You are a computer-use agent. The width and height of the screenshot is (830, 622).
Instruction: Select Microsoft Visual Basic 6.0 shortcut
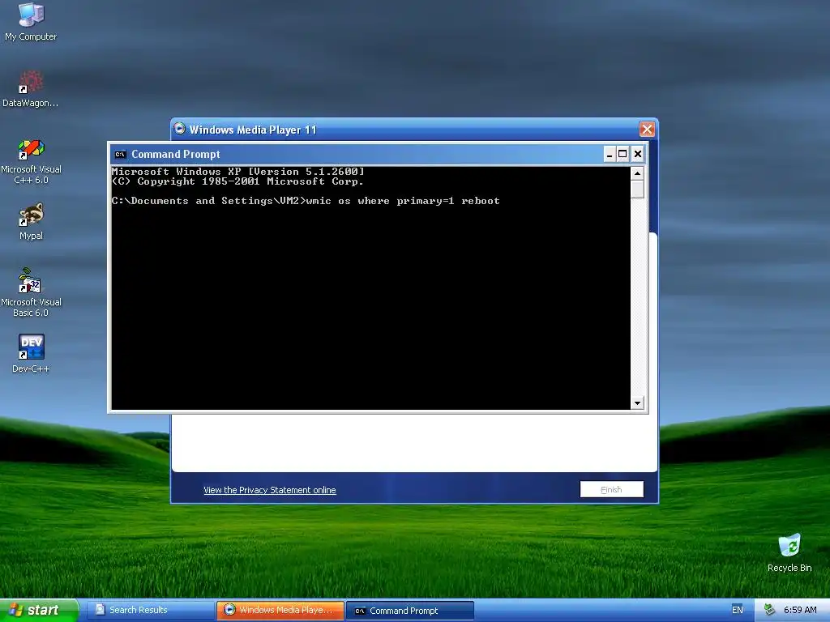point(31,292)
